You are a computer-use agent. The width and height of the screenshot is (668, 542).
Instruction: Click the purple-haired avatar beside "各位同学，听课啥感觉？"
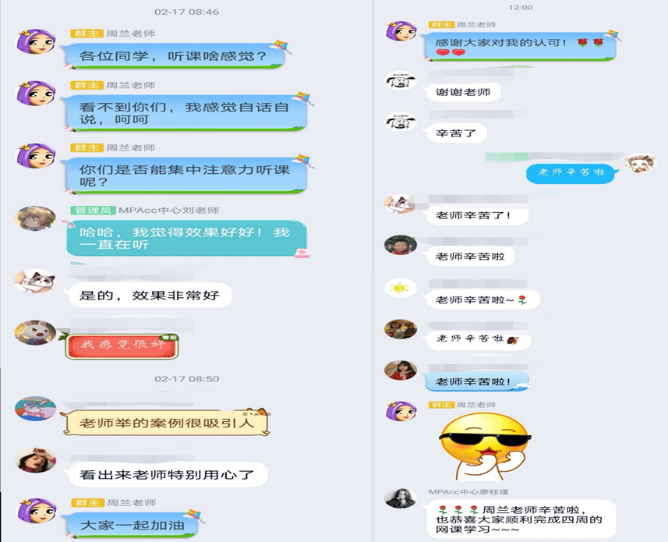(36, 41)
